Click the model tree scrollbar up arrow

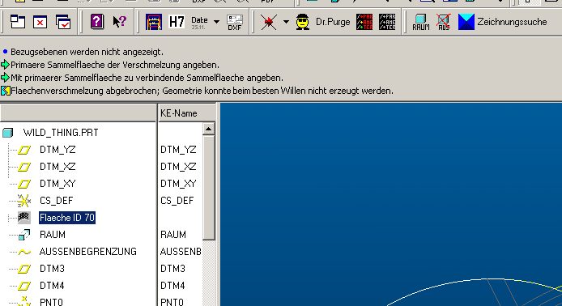pyautogui.click(x=209, y=129)
